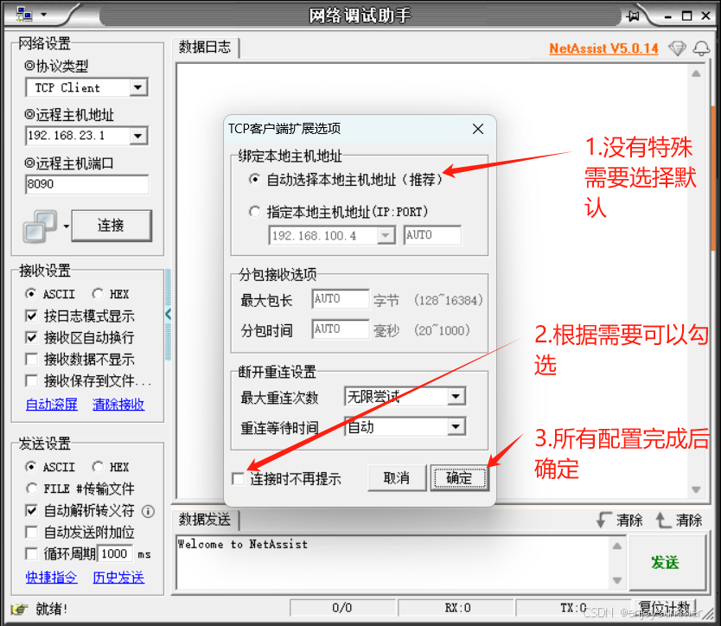Click the status bar hand icon
Image resolution: width=721 pixels, height=626 pixels.
(x=19, y=609)
